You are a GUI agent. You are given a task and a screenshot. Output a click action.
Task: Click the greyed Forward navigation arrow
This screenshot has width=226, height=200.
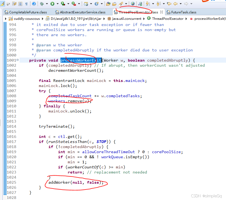coord(186,4)
